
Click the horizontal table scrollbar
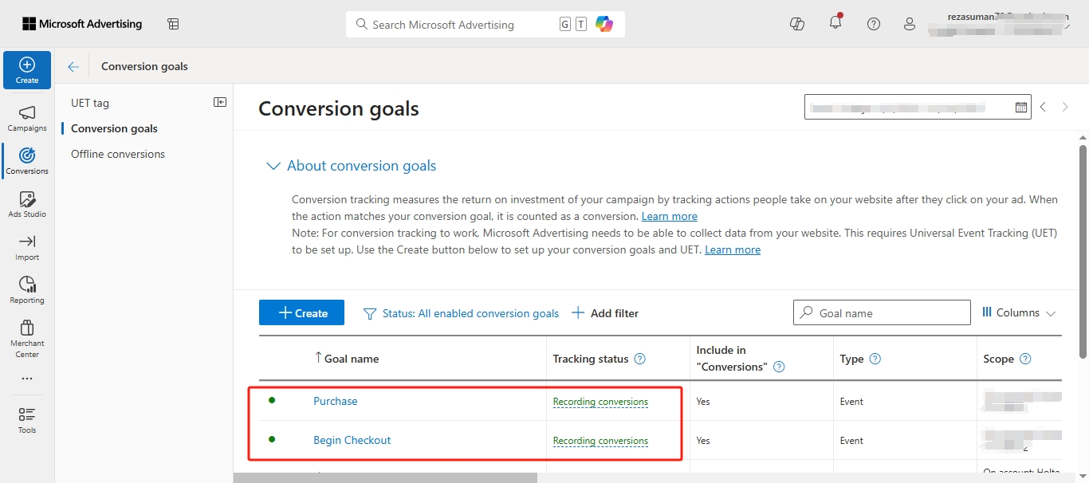tap(386, 477)
